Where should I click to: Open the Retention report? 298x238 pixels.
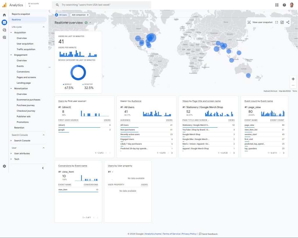pyautogui.click(x=19, y=128)
